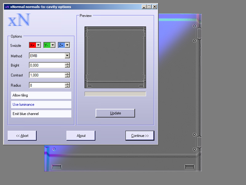
Task: Minimize the xNormal options window
Action: tap(144, 7)
